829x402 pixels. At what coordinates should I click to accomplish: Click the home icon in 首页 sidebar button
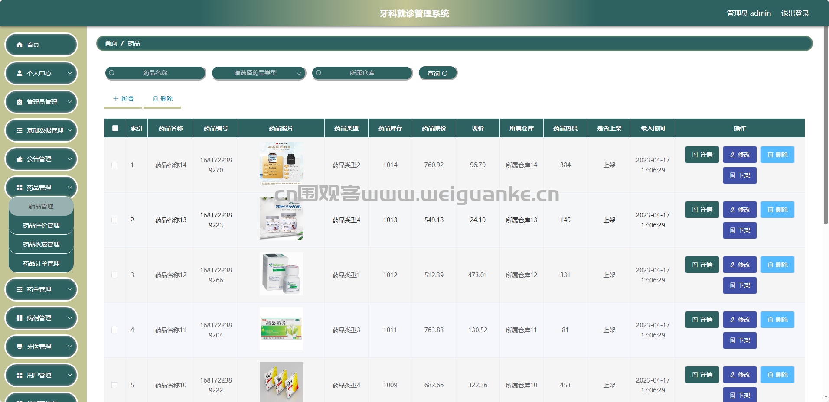(20, 45)
